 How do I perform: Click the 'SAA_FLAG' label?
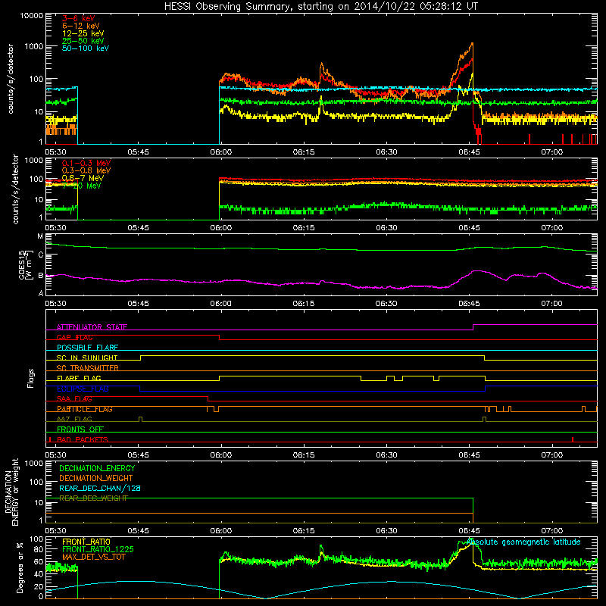(74, 398)
